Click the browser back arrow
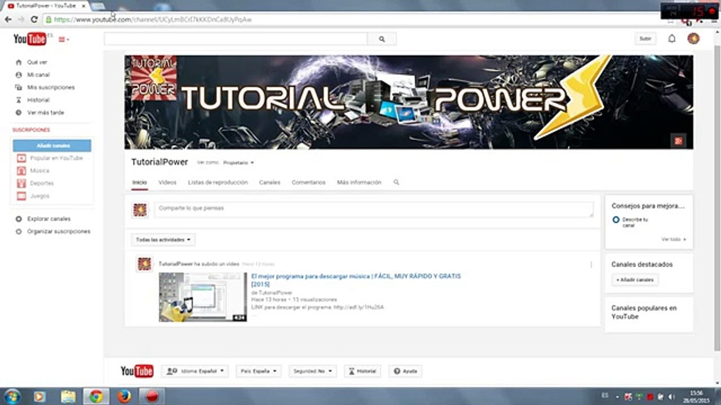Image resolution: width=721 pixels, height=405 pixels. pyautogui.click(x=8, y=19)
